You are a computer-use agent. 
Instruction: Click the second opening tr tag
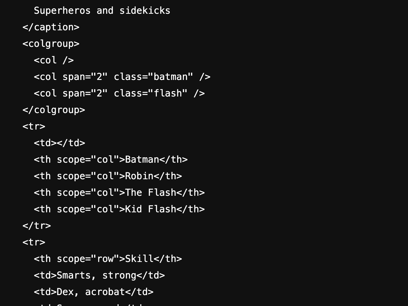[x=34, y=242]
